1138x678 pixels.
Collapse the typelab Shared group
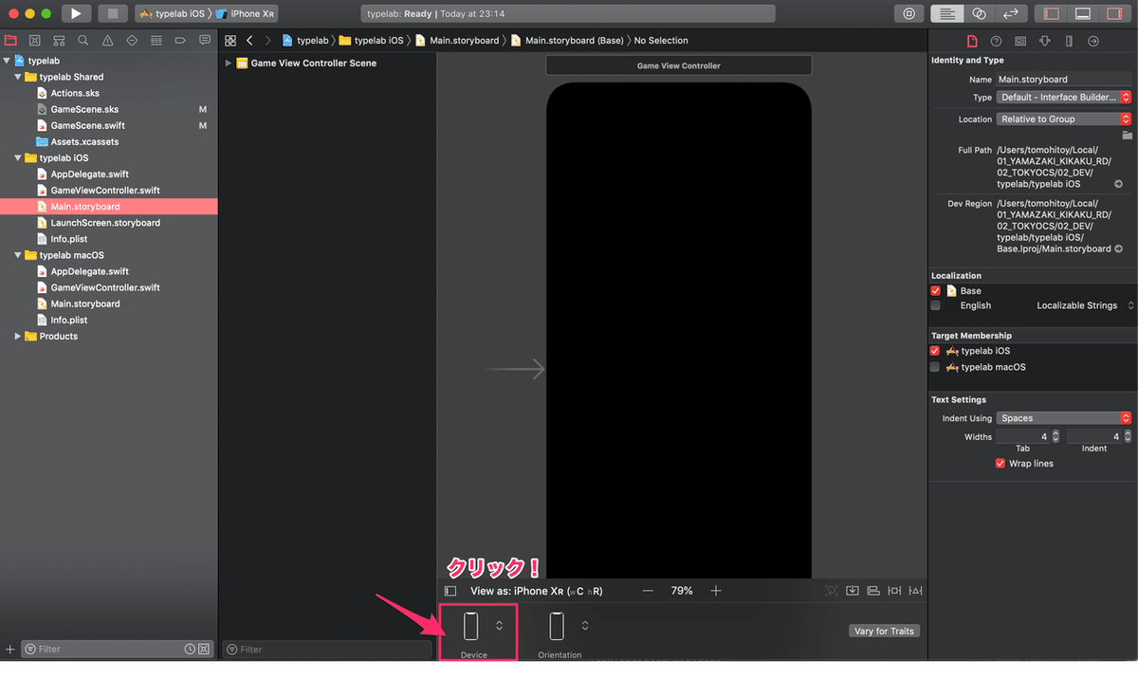(x=18, y=77)
